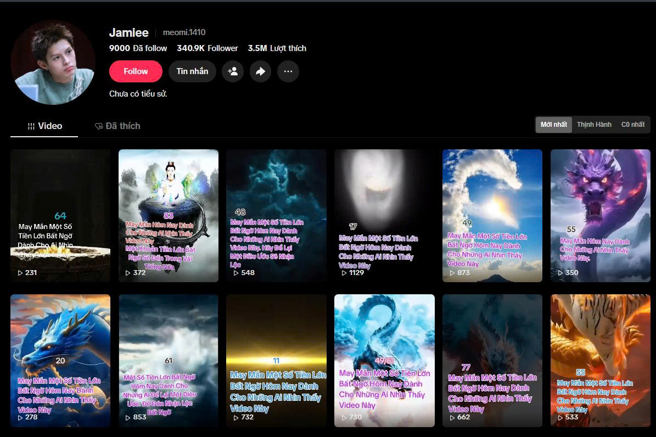Viewport: 656px width, 437px height.
Task: Play the tiger video with 533 views
Action: [601, 360]
